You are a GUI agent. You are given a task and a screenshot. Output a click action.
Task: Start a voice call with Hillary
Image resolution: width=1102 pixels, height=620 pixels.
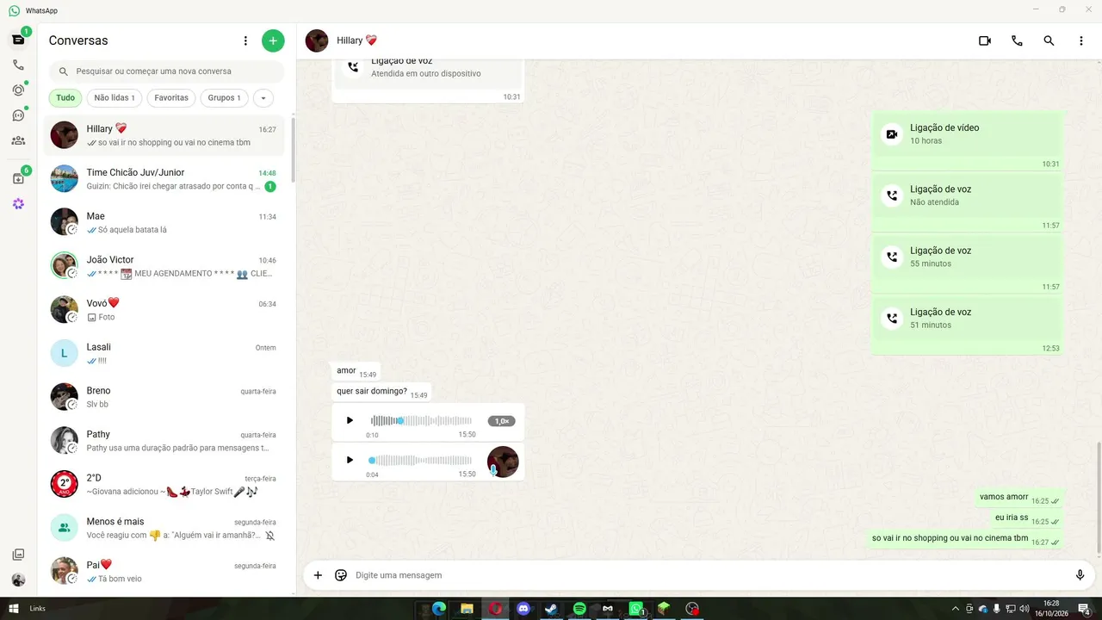(1017, 40)
